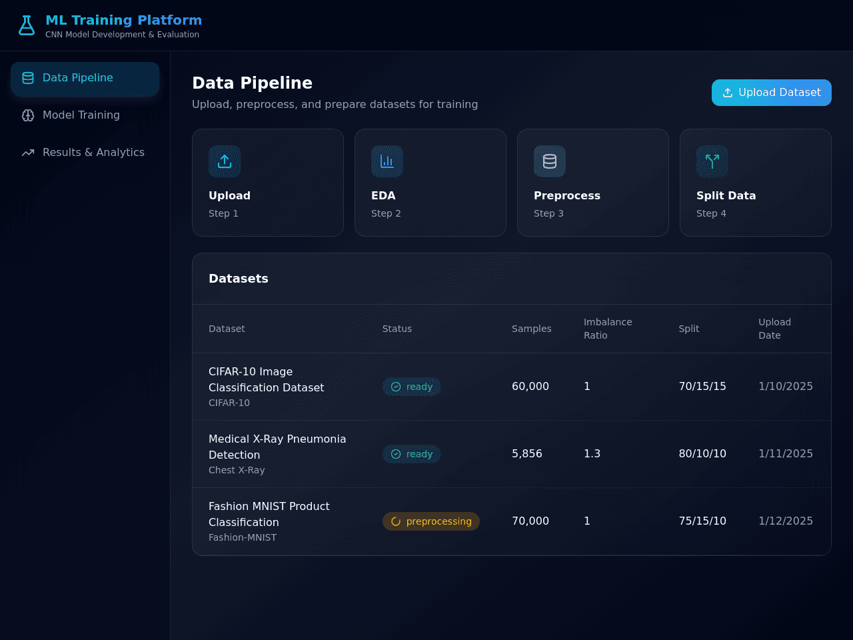
Task: Open the Data Pipeline section
Action: pyautogui.click(x=85, y=78)
